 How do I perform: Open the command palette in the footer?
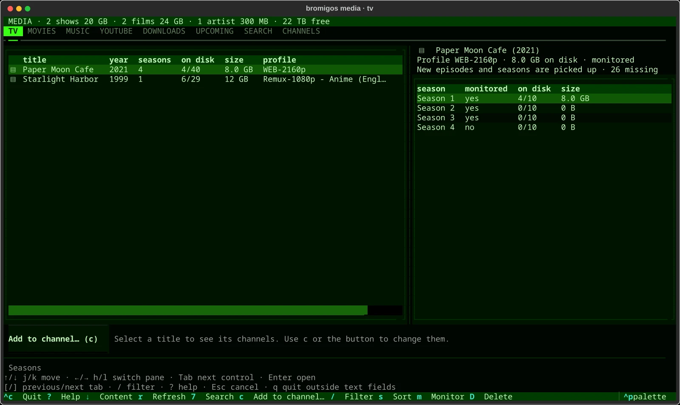[645, 397]
